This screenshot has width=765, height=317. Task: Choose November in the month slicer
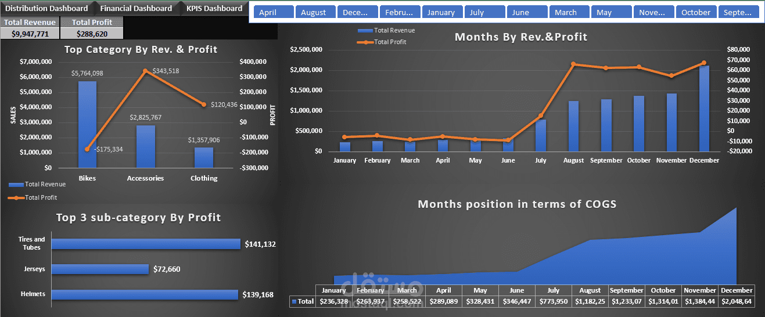coord(654,12)
